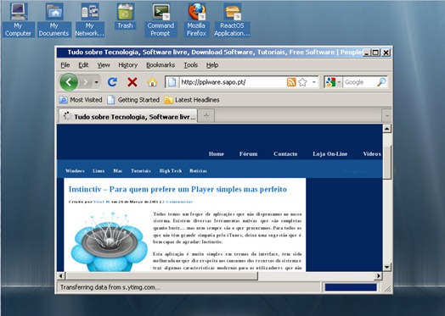Viewport: 445px width, 316px height.
Task: Reload the page with the blue Reload icon
Action: [112, 82]
